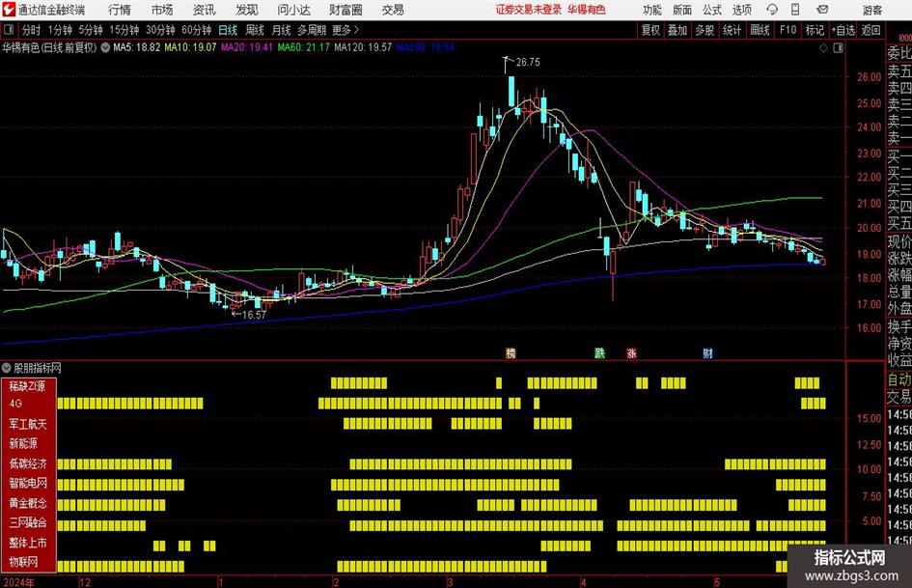Switch to 周线 weekly period
The width and height of the screenshot is (912, 588).
click(254, 30)
